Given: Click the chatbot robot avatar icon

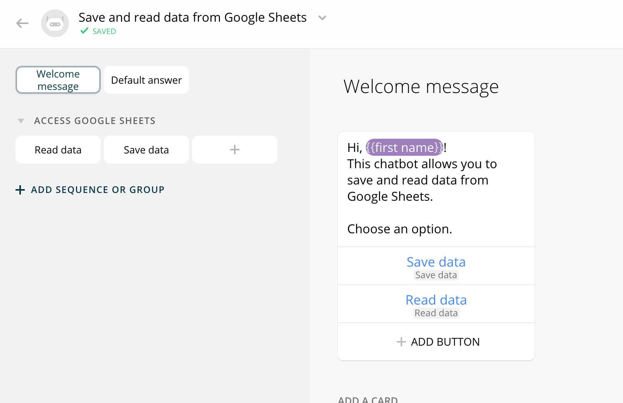Looking at the screenshot, I should pyautogui.click(x=55, y=23).
